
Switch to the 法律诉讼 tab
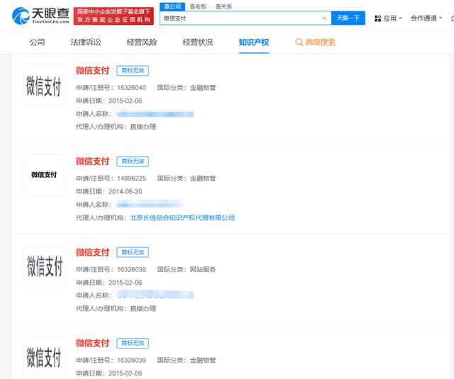(86, 43)
